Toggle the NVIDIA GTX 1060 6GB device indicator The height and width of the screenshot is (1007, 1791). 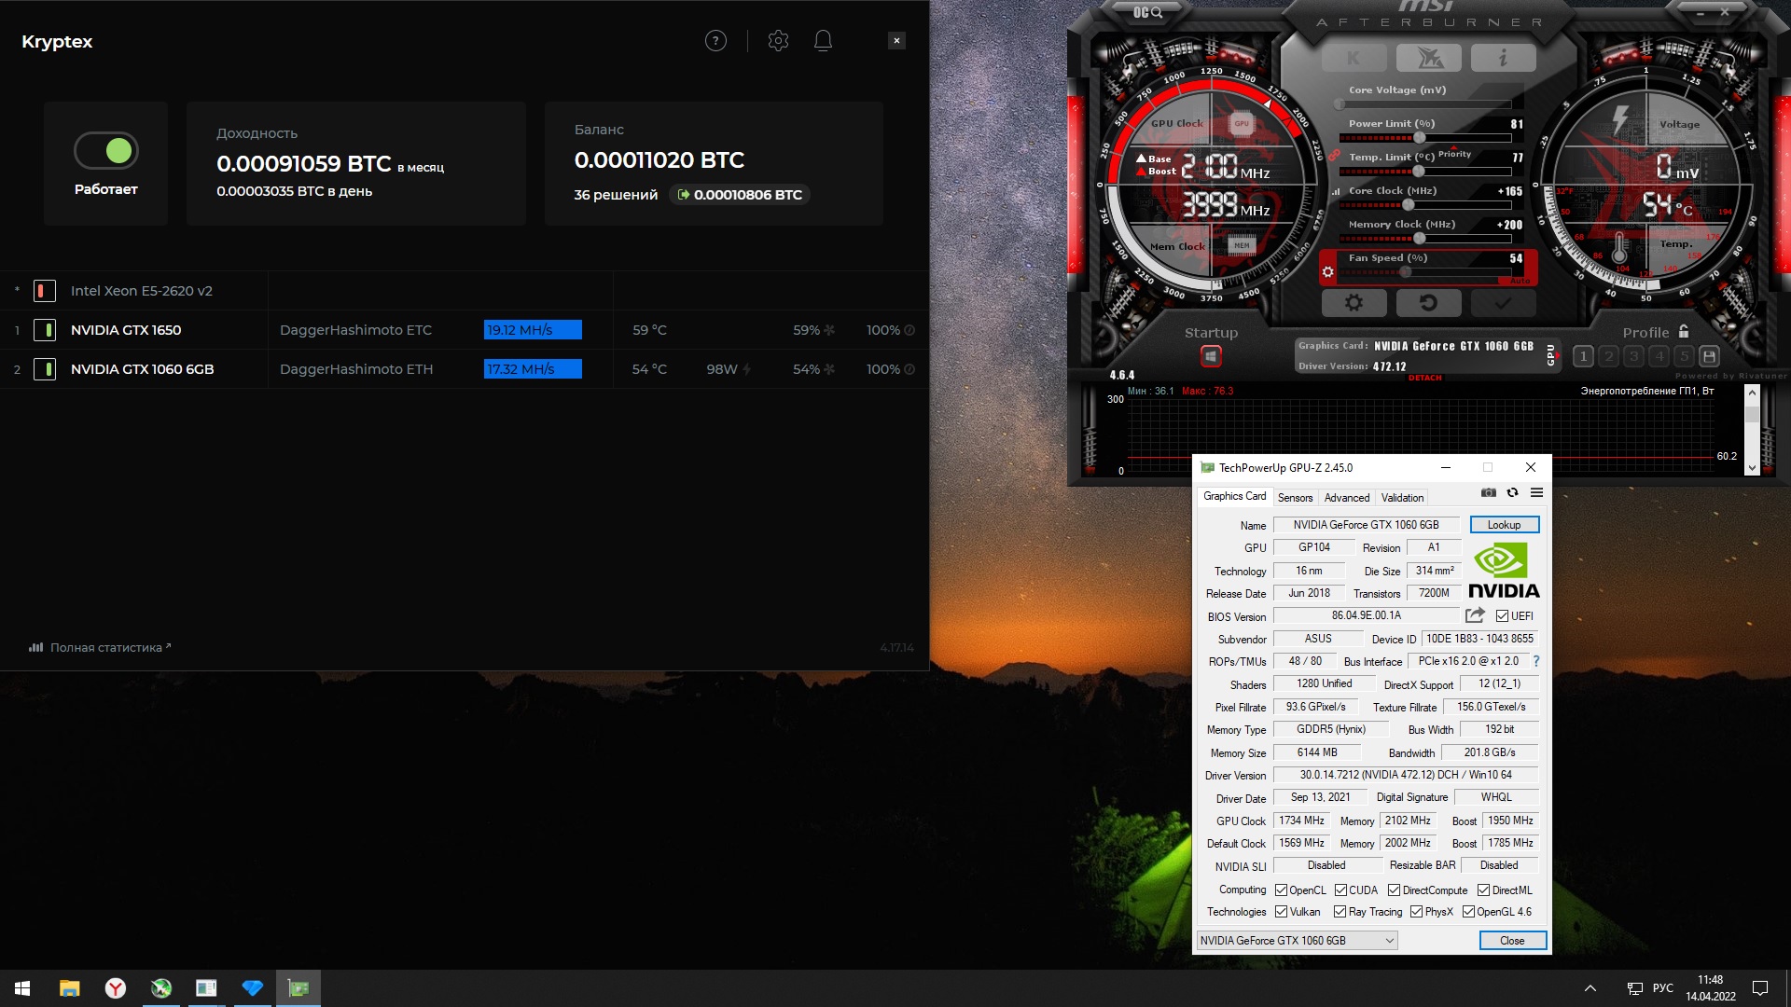tap(45, 369)
